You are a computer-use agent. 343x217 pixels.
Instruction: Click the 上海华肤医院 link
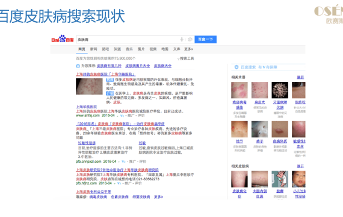(x=86, y=107)
